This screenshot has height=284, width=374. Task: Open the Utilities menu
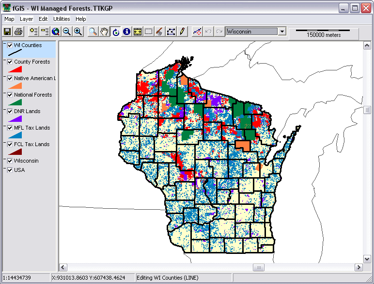click(62, 19)
